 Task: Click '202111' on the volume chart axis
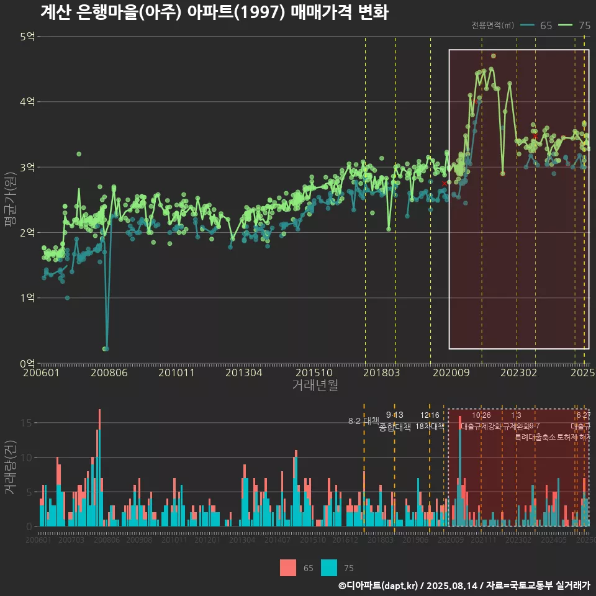tap(484, 540)
